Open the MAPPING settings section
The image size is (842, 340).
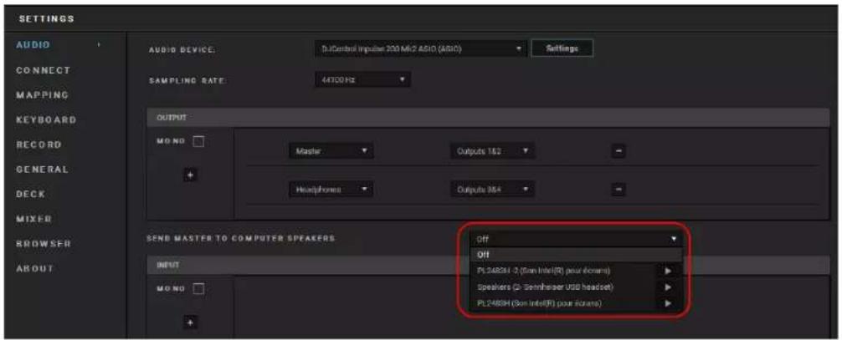[x=42, y=95]
